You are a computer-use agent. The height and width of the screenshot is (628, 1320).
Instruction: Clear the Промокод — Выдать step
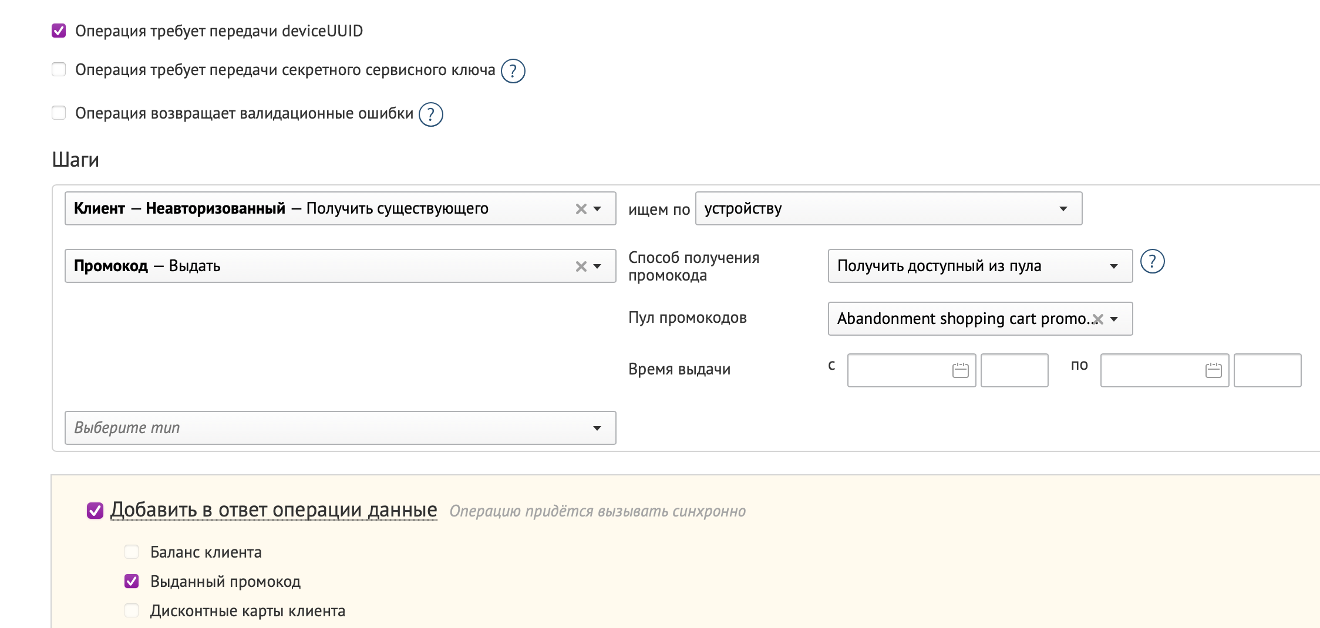pyautogui.click(x=581, y=266)
